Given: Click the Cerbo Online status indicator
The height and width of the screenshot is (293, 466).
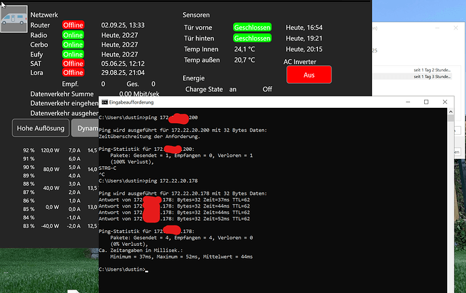Looking at the screenshot, I should coord(74,44).
